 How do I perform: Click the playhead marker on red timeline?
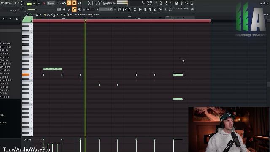click(86, 21)
